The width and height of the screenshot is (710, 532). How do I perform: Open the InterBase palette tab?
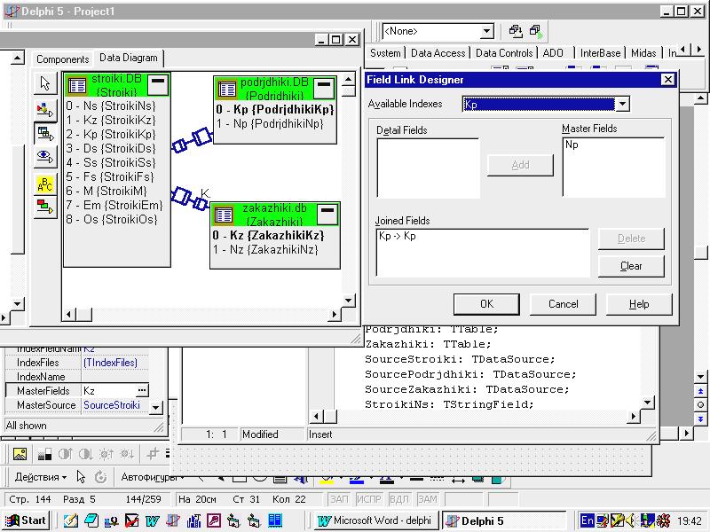pyautogui.click(x=601, y=53)
